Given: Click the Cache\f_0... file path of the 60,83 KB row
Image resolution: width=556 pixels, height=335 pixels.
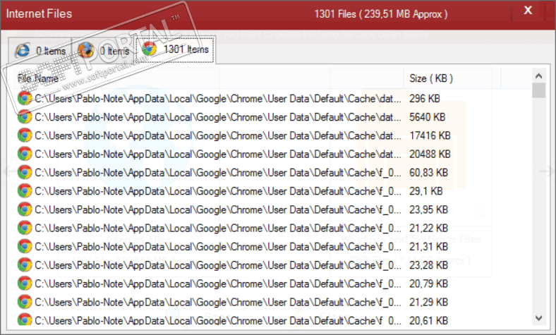Looking at the screenshot, I should point(218,173).
